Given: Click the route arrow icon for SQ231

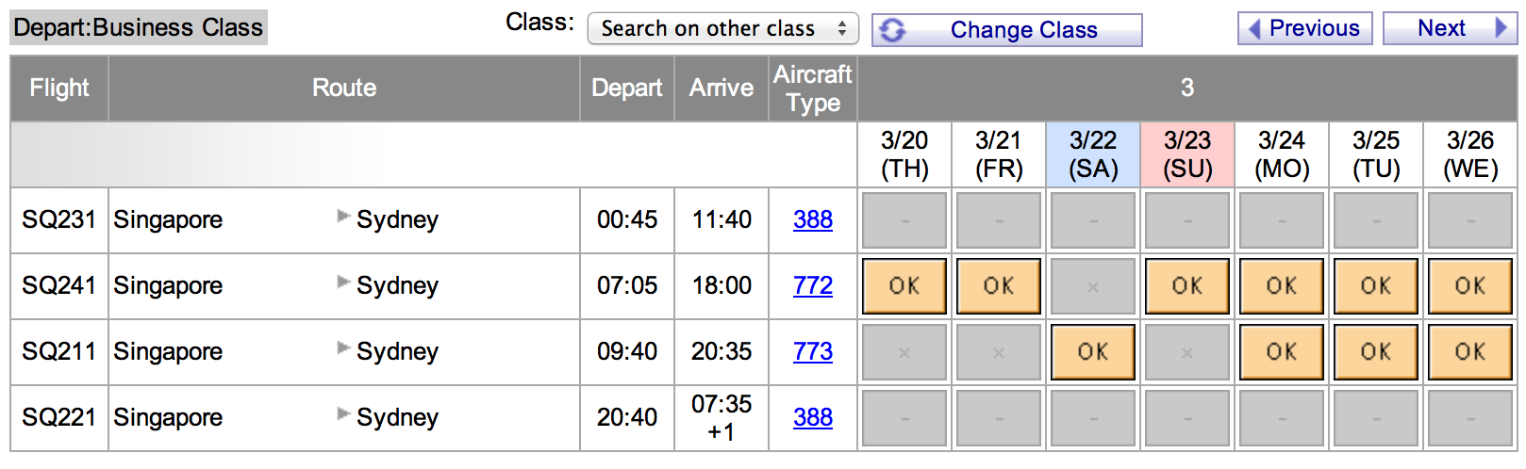Looking at the screenshot, I should point(343,217).
